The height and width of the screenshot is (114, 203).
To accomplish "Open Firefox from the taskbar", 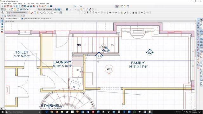I will point(57,112).
